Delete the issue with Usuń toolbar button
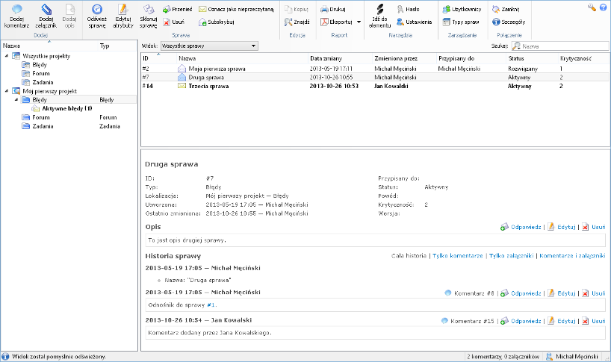Screen dimensions: 611x362 174,22
